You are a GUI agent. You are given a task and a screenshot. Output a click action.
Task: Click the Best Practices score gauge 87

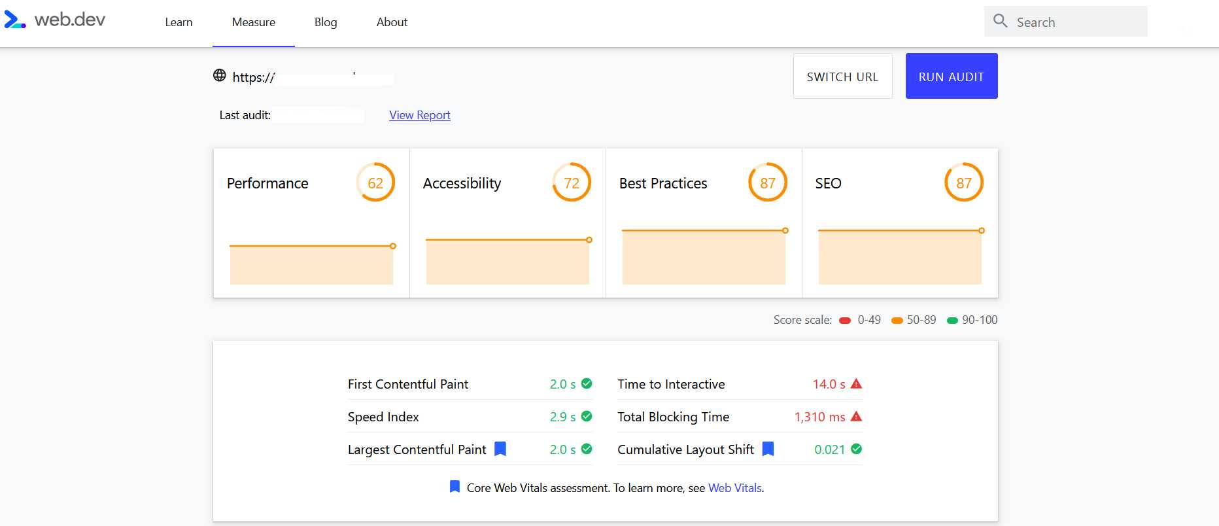coord(768,183)
